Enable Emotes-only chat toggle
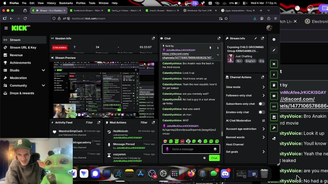 (262, 112)
